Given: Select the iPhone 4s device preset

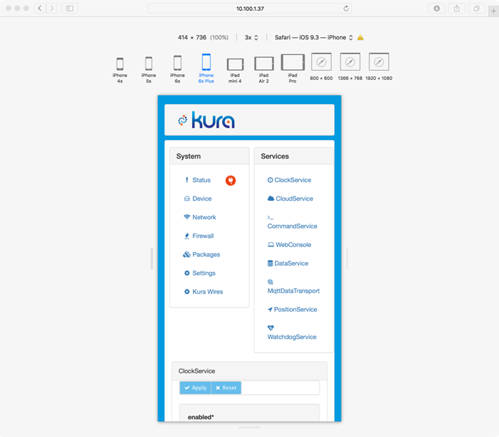Looking at the screenshot, I should point(120,71).
